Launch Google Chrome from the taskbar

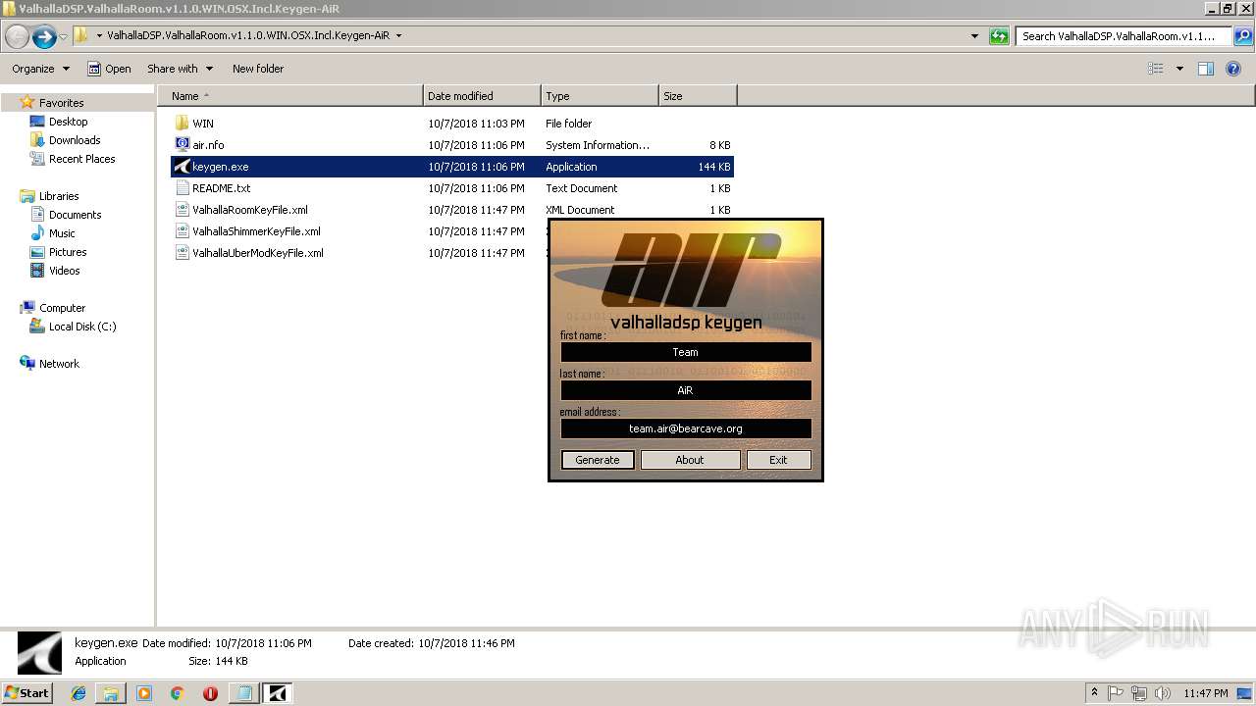coord(177,693)
